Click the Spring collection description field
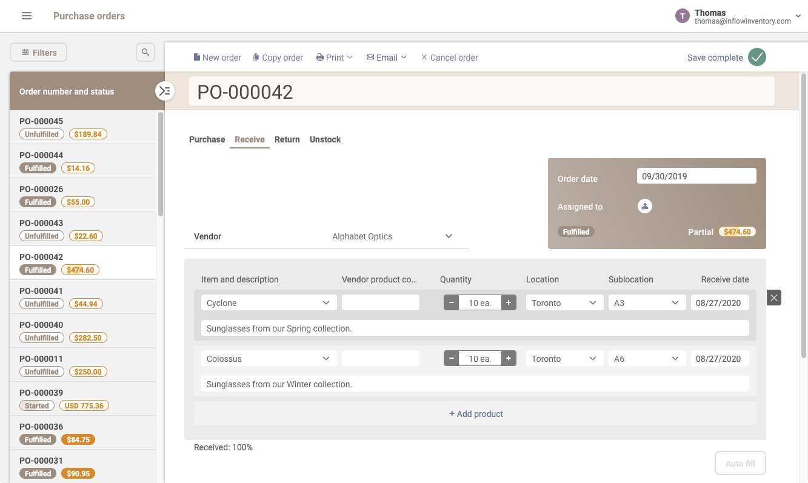The image size is (808, 483). pyautogui.click(x=475, y=328)
